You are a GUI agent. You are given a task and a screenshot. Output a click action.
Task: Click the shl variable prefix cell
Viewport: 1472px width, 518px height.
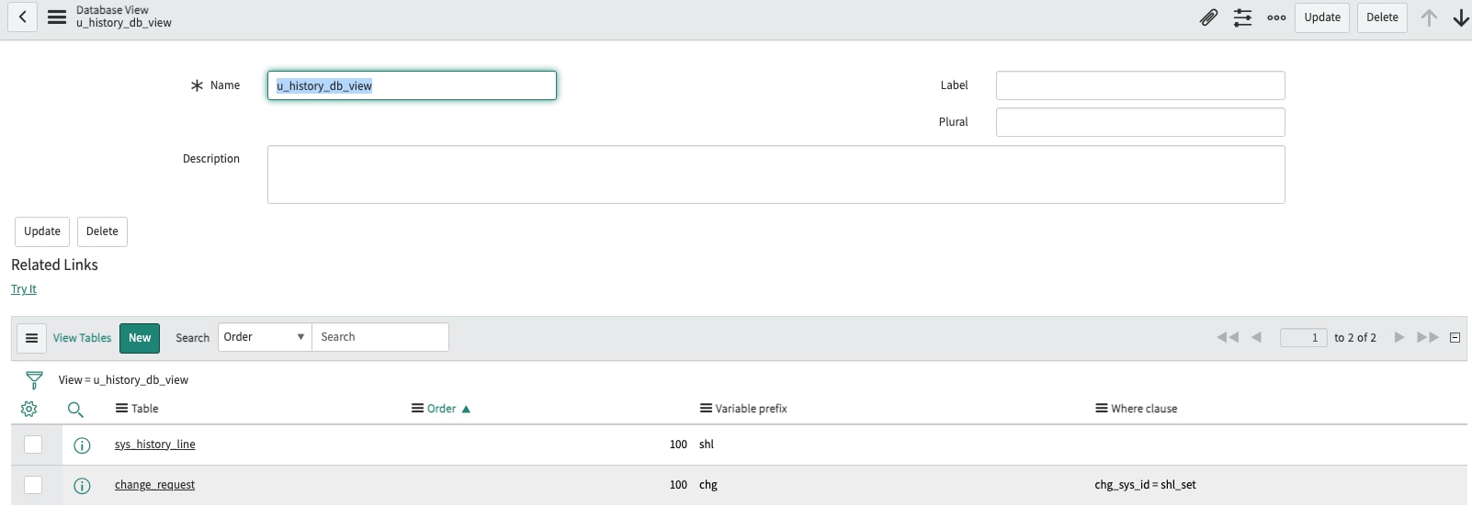click(x=707, y=445)
